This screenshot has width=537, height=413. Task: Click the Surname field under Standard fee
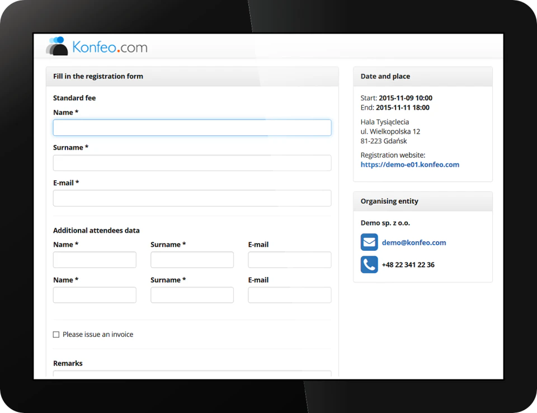(192, 163)
